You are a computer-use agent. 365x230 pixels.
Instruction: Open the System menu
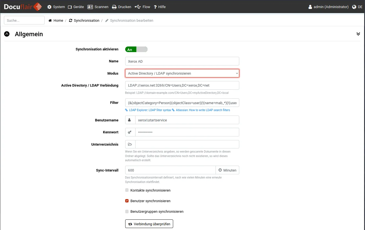click(x=56, y=7)
